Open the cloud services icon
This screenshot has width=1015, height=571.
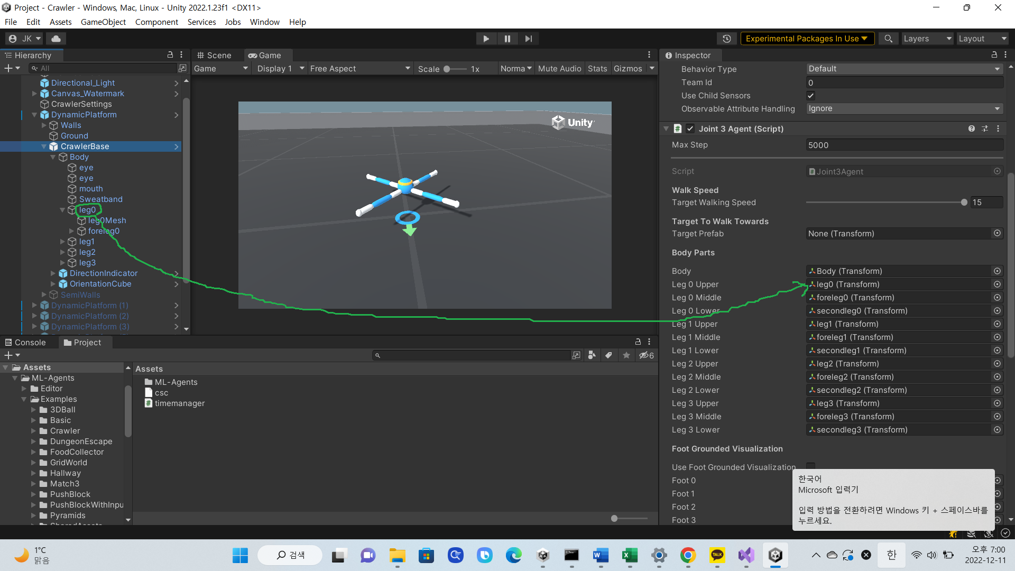(x=56, y=39)
